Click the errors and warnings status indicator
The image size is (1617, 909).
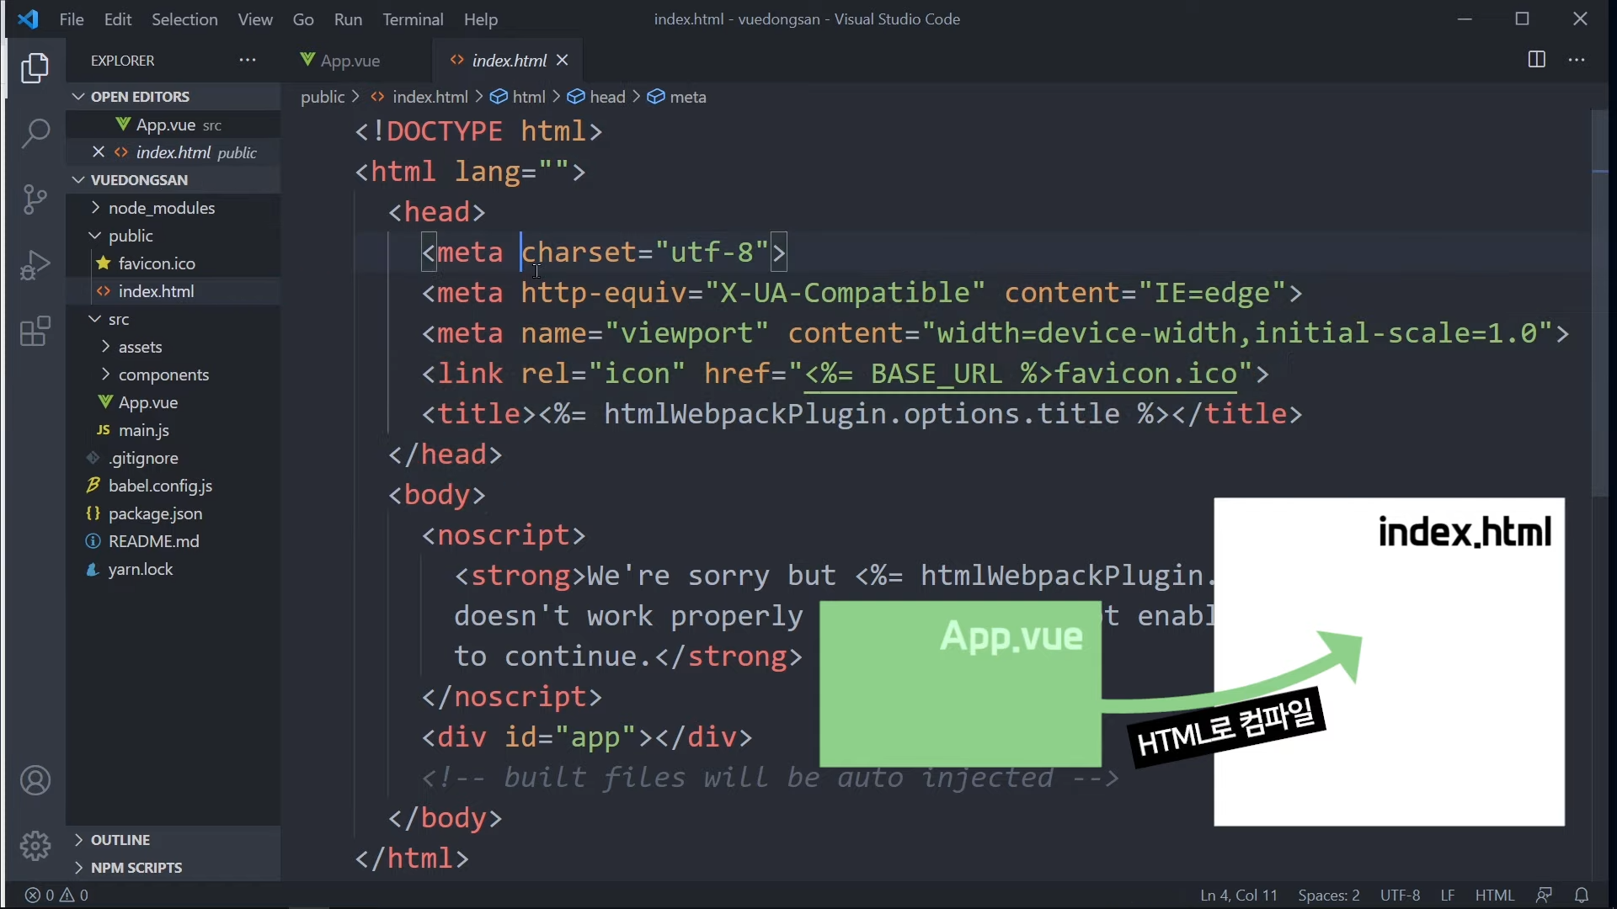pos(56,896)
